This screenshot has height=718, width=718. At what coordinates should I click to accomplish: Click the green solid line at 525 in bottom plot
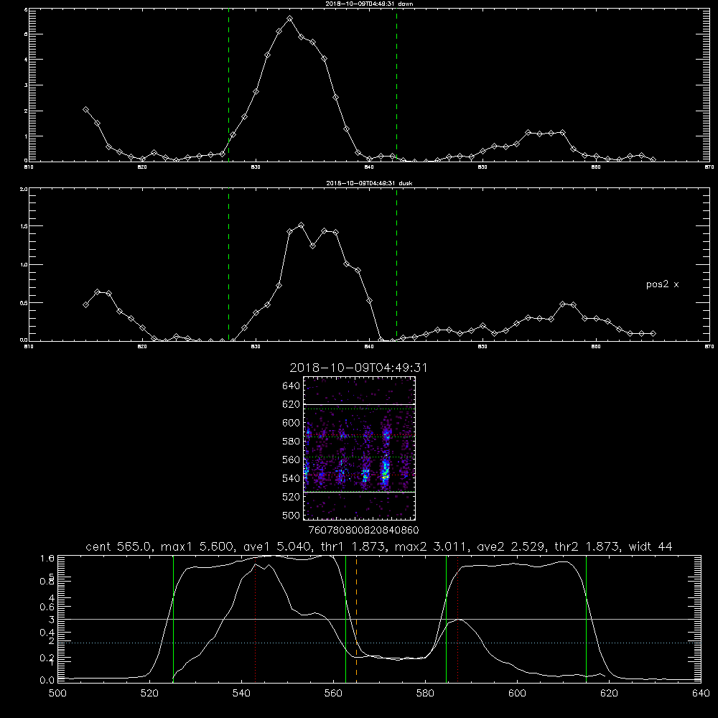click(173, 619)
